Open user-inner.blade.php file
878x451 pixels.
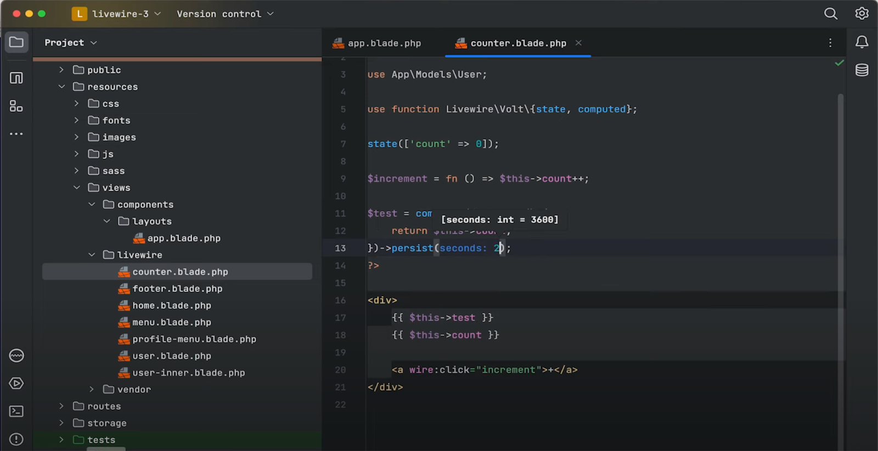[x=182, y=373]
